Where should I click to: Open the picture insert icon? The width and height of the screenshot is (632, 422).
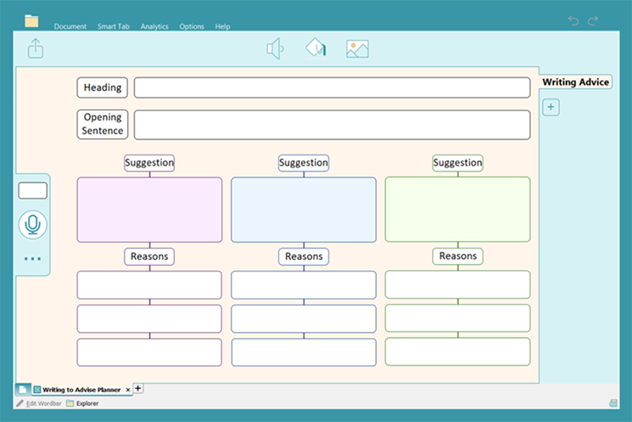(x=357, y=48)
